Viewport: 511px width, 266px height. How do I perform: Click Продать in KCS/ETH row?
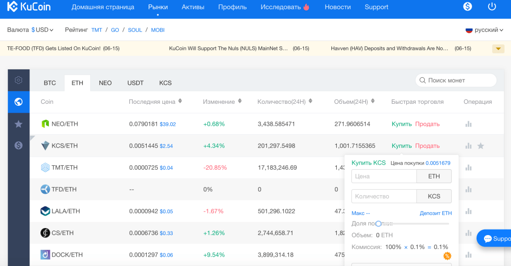pos(428,146)
